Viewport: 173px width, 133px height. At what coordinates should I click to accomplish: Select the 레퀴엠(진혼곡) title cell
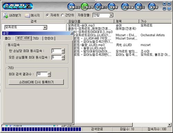[x=126, y=28]
